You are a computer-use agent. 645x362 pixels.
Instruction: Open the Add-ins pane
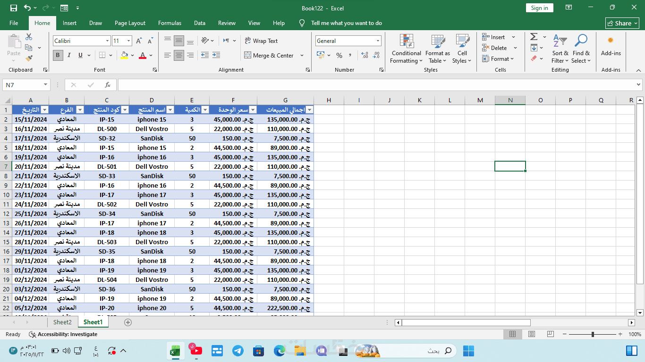[x=611, y=46]
